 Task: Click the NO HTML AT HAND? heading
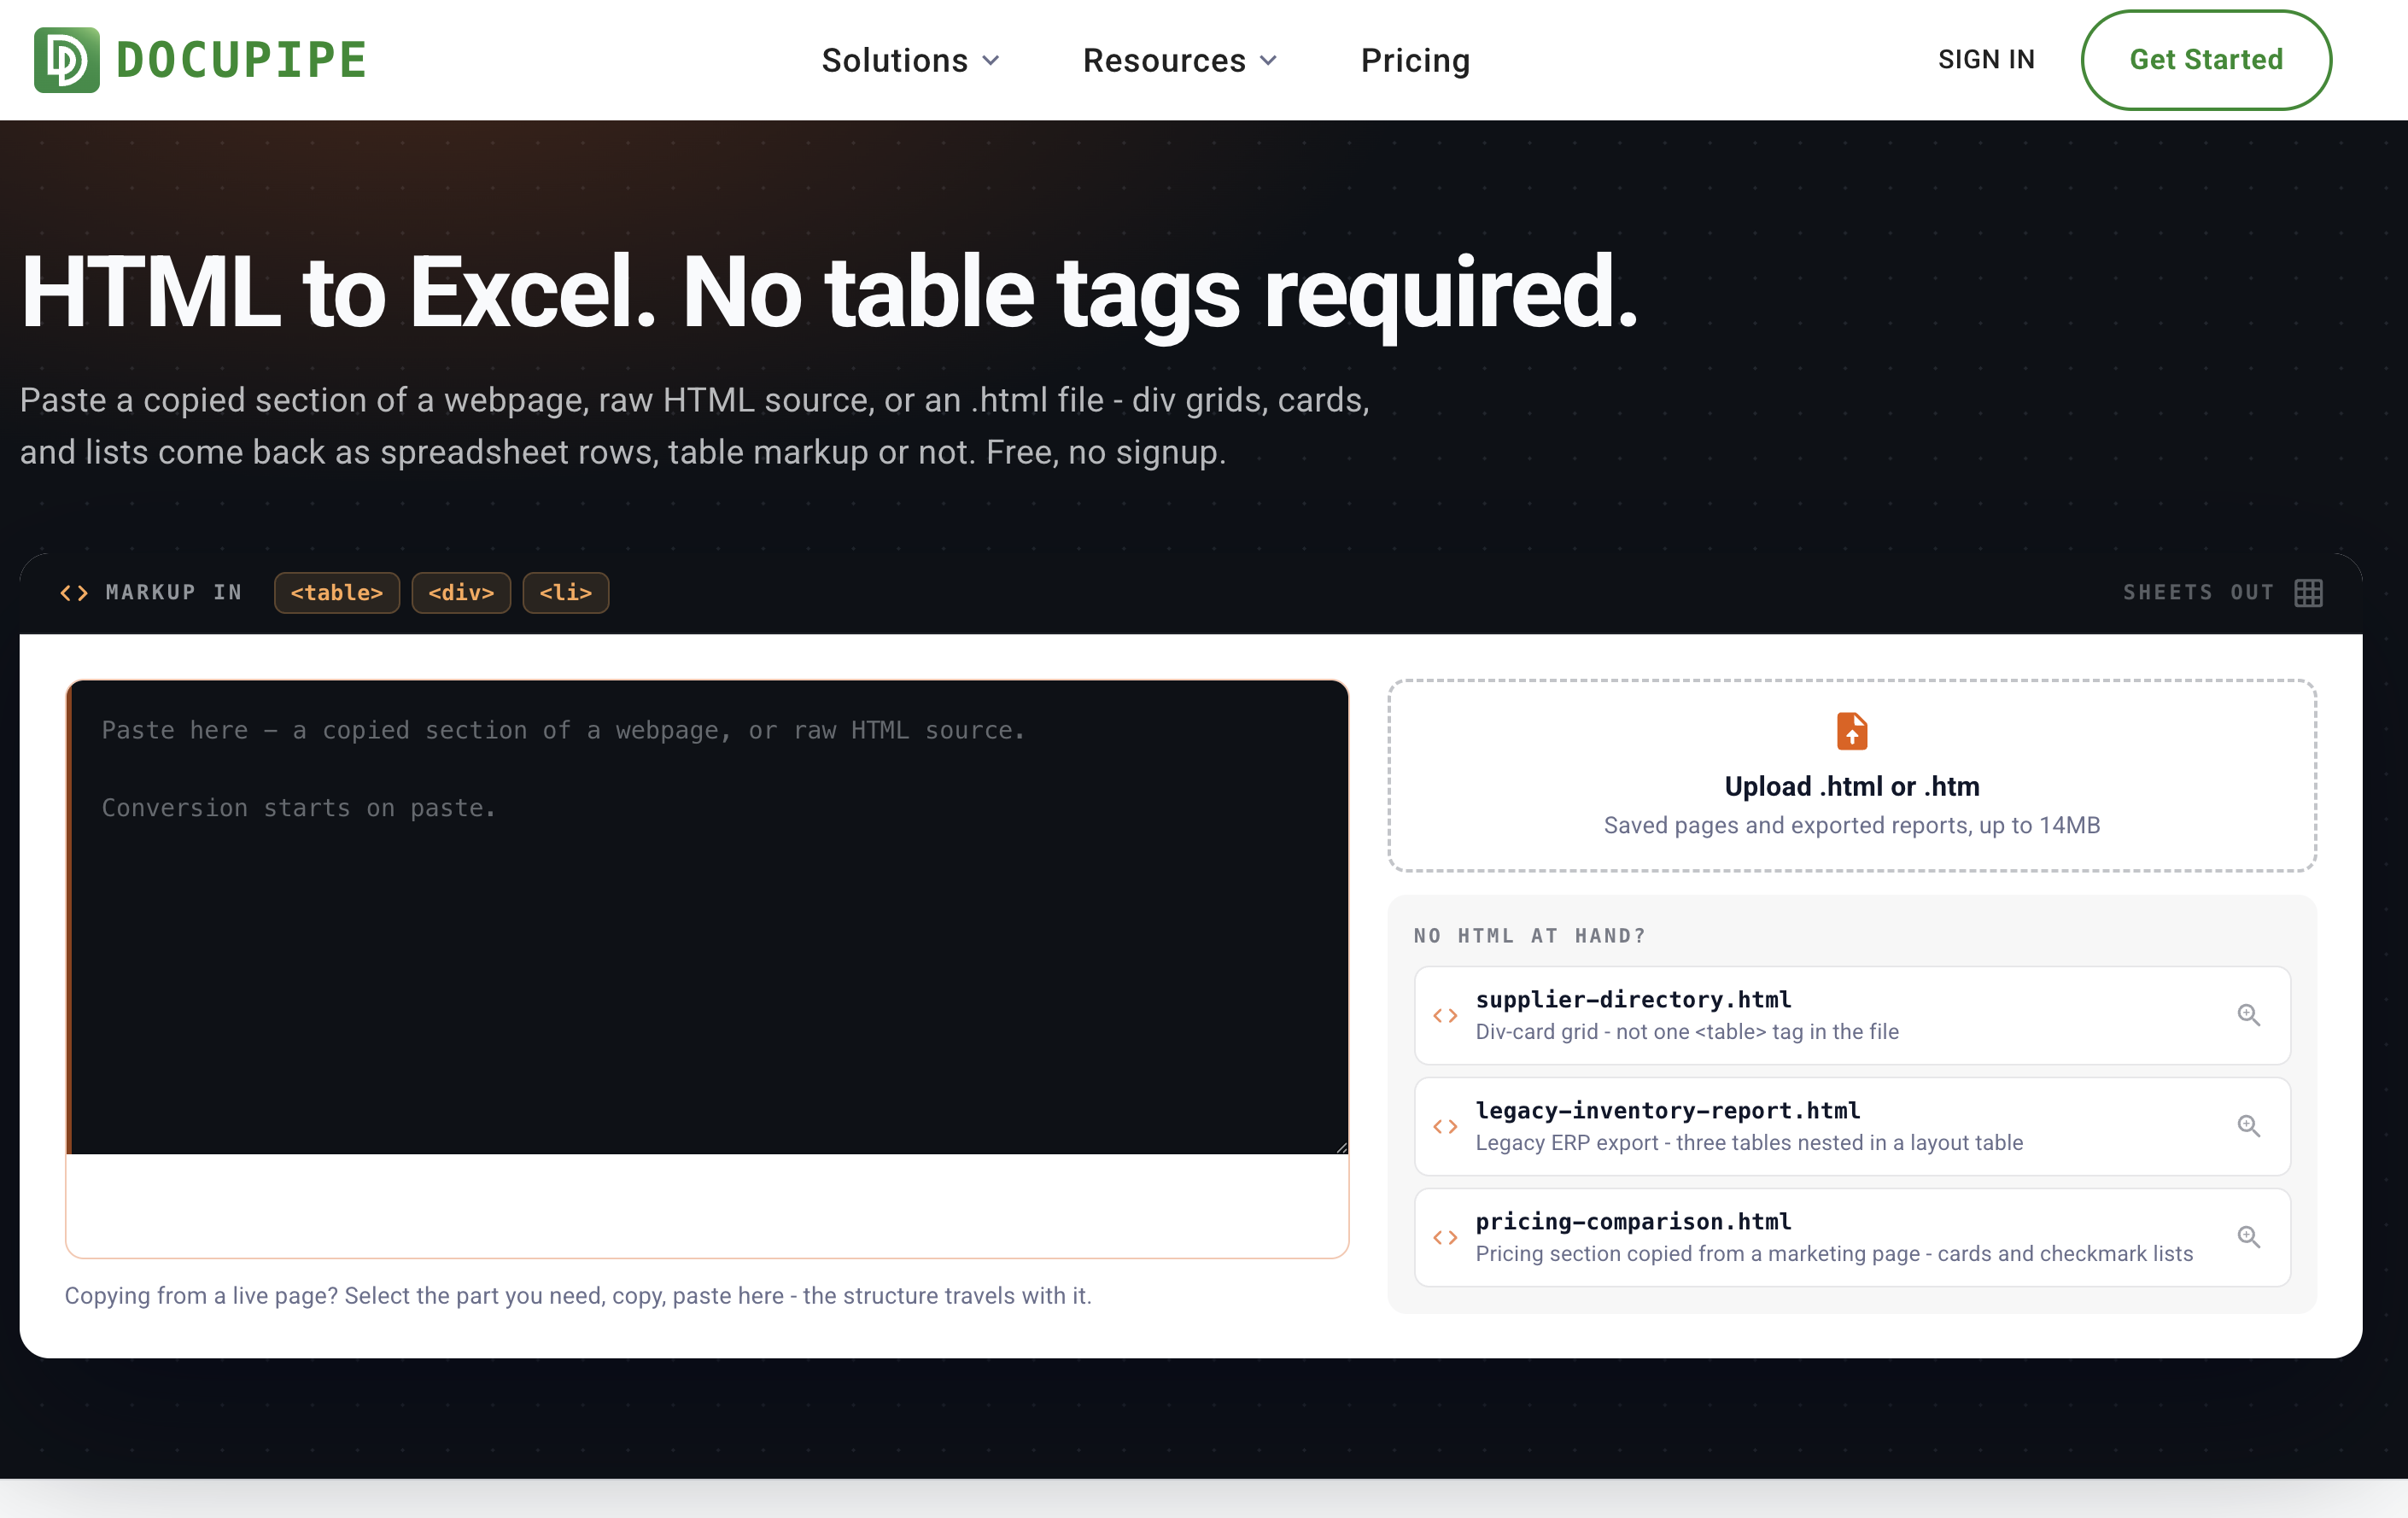point(1529,936)
